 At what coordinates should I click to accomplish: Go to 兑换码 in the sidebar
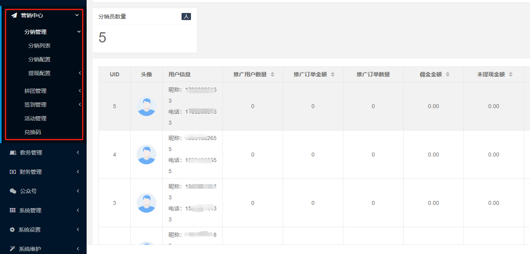[33, 132]
